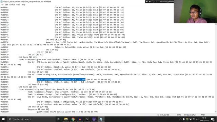The image size is (217, 122).
Task: Click the battery tray icon
Action: (191, 119)
